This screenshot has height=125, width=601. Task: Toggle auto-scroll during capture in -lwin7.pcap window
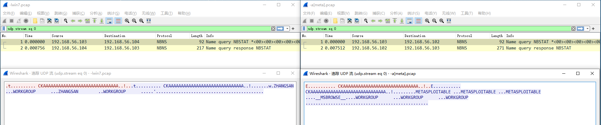pos(109,21)
